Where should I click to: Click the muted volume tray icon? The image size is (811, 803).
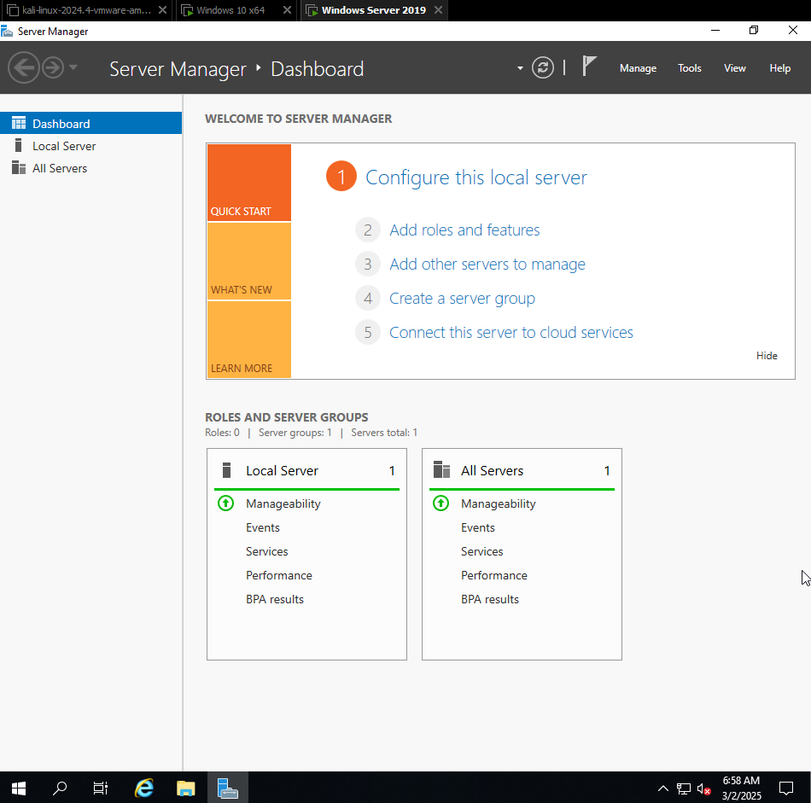click(x=704, y=788)
